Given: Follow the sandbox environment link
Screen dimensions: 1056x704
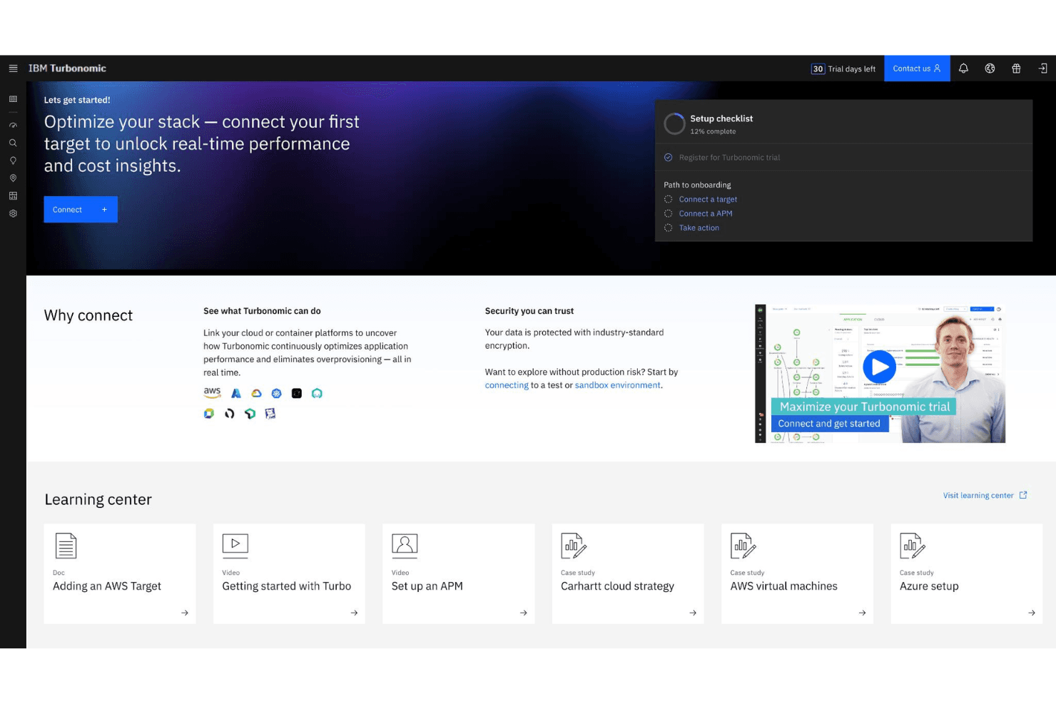Looking at the screenshot, I should click(618, 385).
